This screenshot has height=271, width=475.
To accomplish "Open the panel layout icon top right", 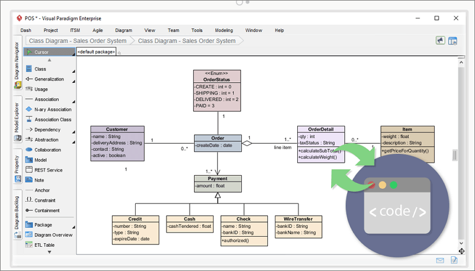I will click(x=452, y=41).
